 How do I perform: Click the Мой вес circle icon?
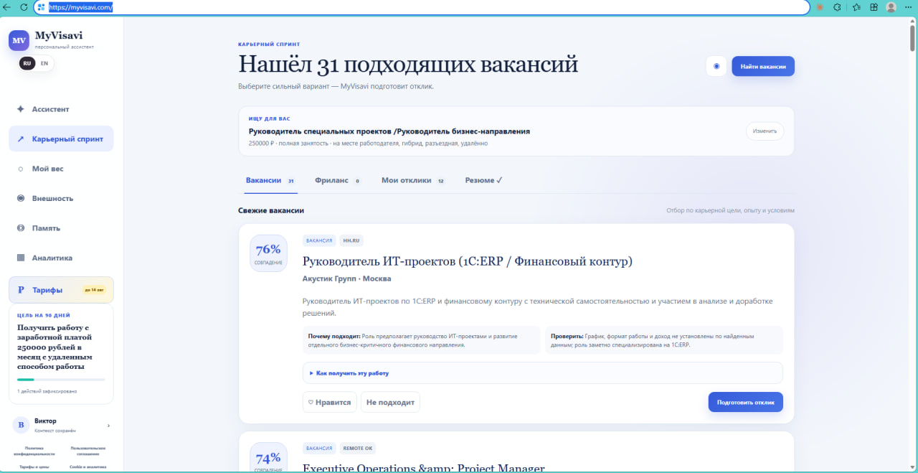(x=21, y=169)
